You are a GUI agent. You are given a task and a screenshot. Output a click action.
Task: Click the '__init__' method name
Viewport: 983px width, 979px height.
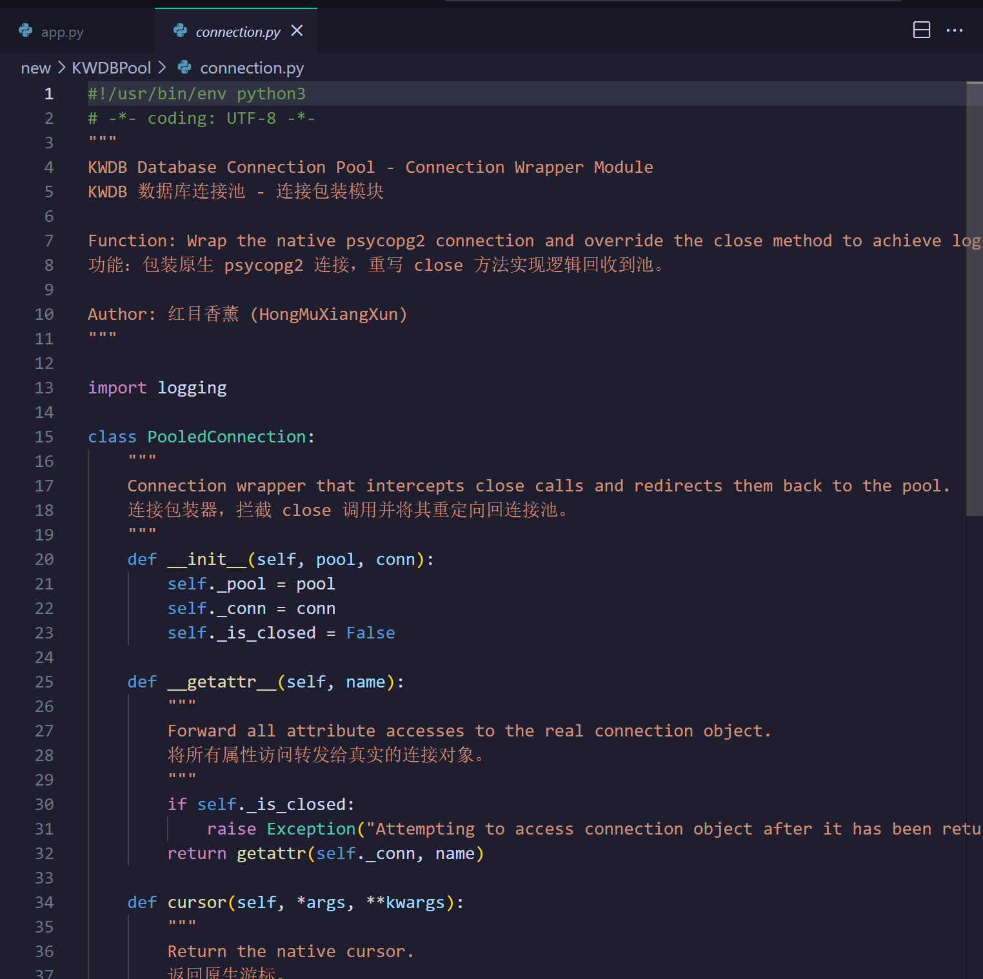[x=206, y=559]
